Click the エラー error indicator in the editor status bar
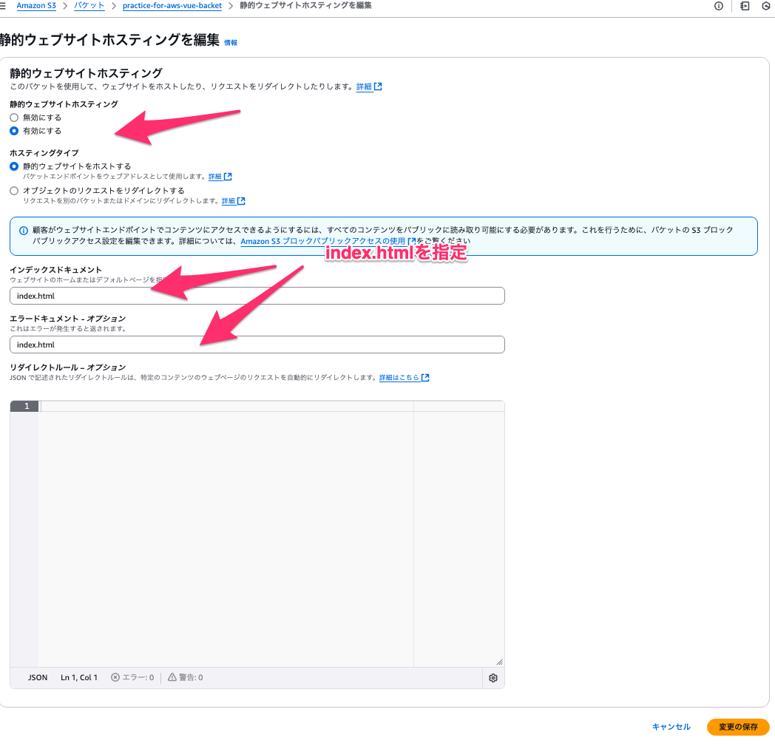775x746 pixels. [x=132, y=677]
